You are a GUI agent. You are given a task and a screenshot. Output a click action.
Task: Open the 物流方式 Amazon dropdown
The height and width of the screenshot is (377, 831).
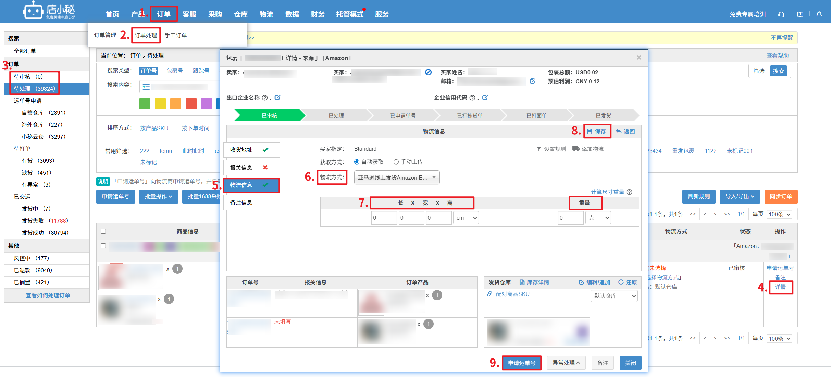(397, 178)
